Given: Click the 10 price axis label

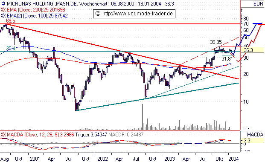Looking at the screenshot, I should coord(246,102).
